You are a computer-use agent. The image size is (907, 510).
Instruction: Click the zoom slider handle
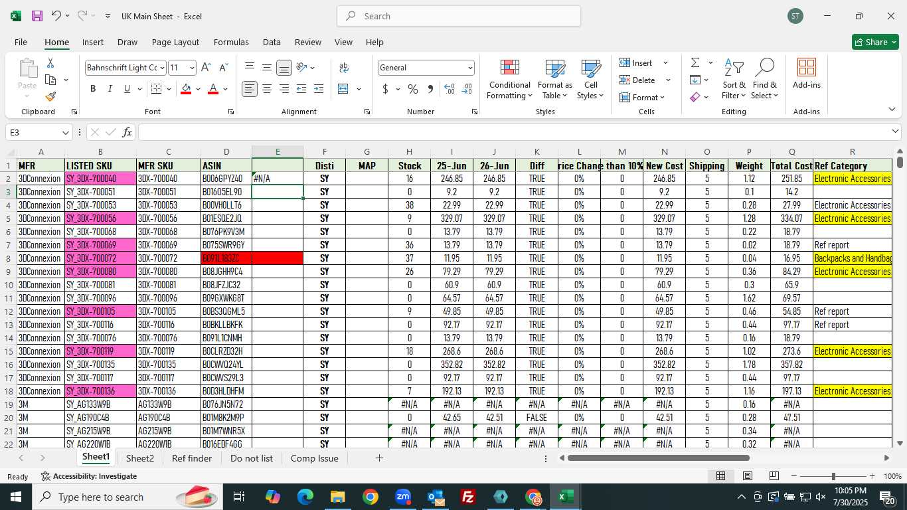833,476
